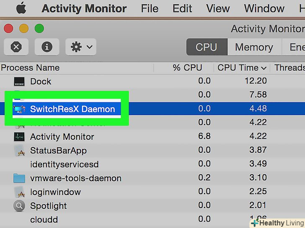Image resolution: width=305 pixels, height=228 pixels.
Task: Click the vmware-tools-daemon folder icon
Action: pos(19,178)
